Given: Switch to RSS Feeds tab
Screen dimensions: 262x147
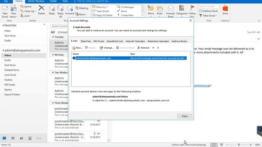Looking at the screenshot, I should coord(99,41).
